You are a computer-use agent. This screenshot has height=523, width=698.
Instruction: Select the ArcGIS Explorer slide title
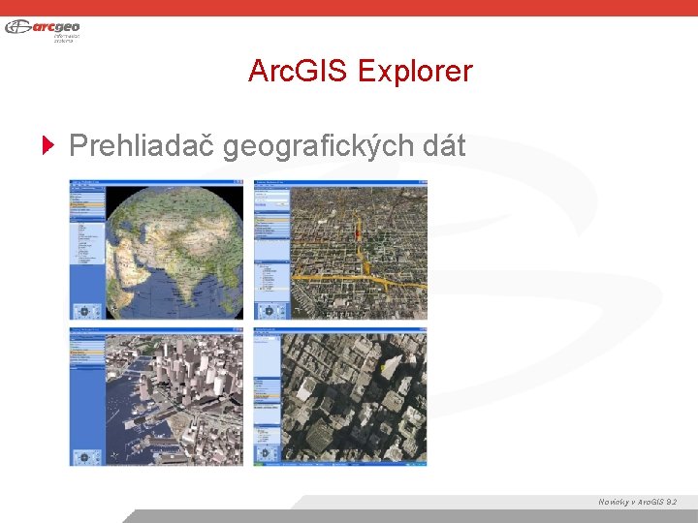(360, 71)
